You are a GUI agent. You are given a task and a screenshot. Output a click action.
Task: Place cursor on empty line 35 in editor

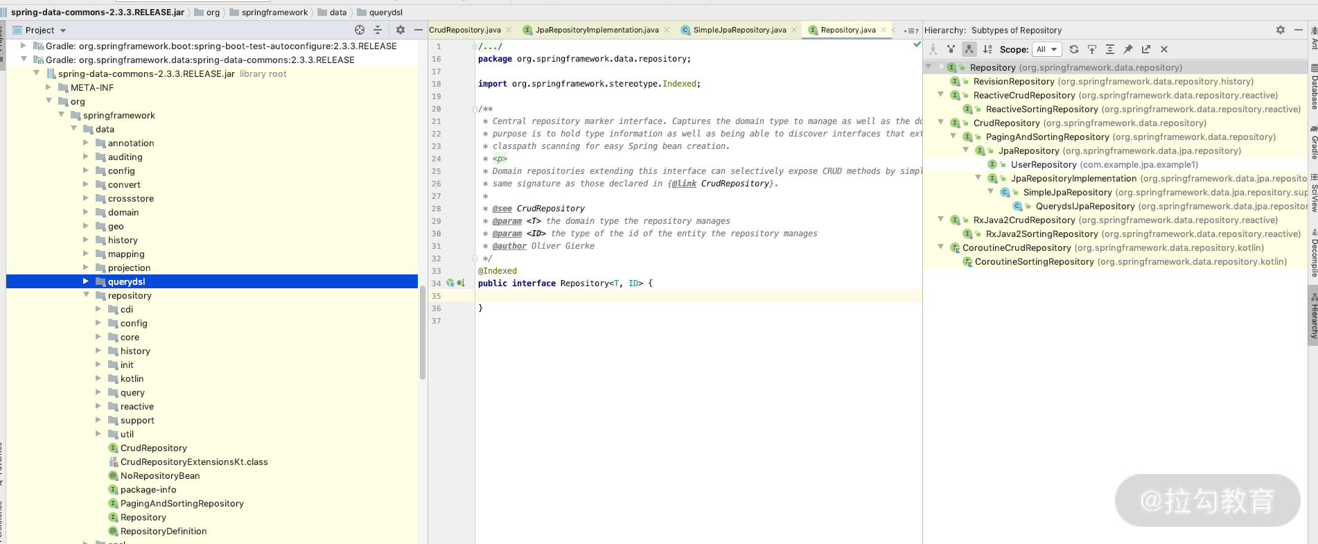(698, 296)
